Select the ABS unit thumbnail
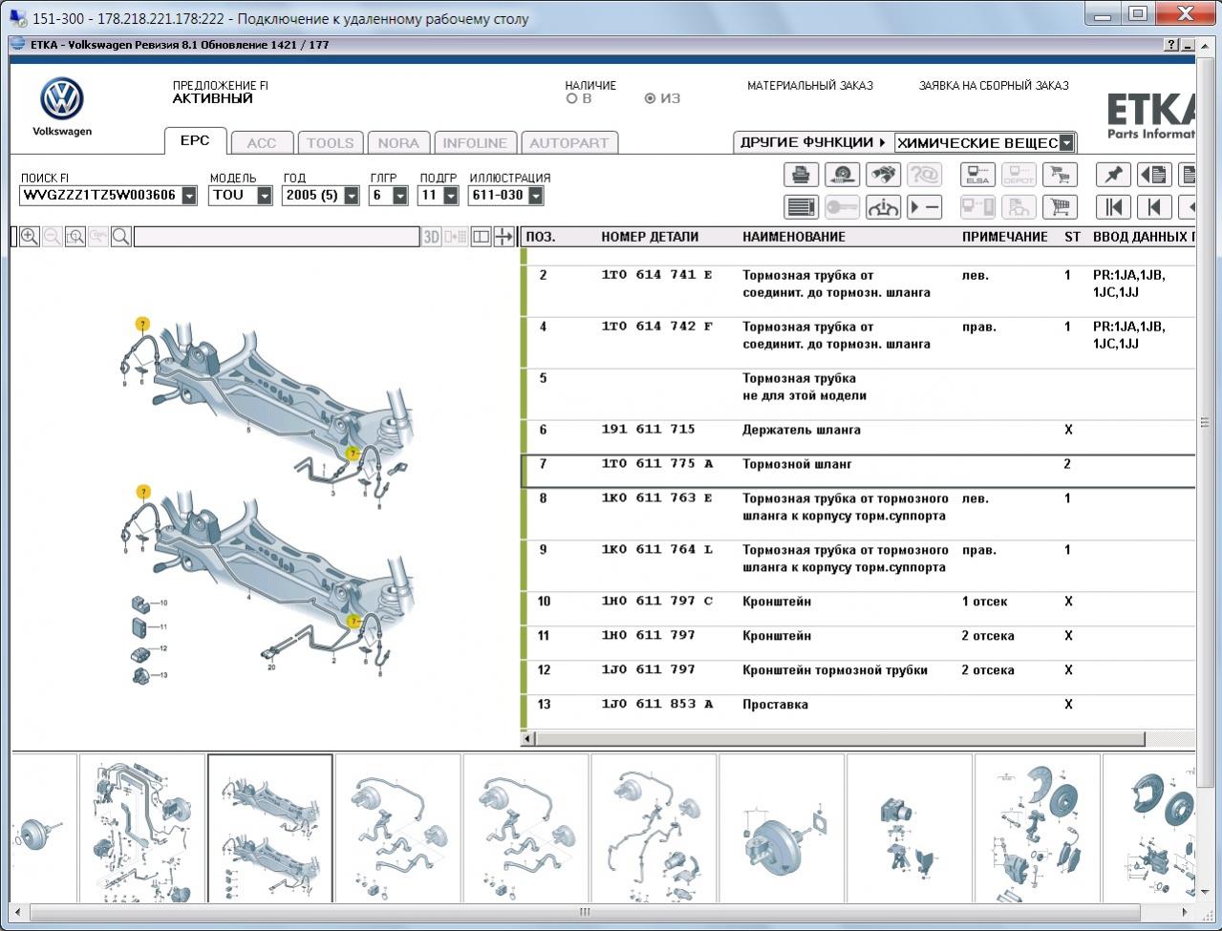 (909, 828)
